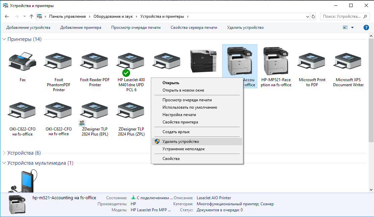Viewport: 374px width, 217px height.
Task: Refresh the address bar location
Action: [313, 16]
